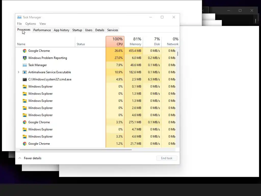261x196 pixels.
Task: Open the View menu
Action: (43, 24)
